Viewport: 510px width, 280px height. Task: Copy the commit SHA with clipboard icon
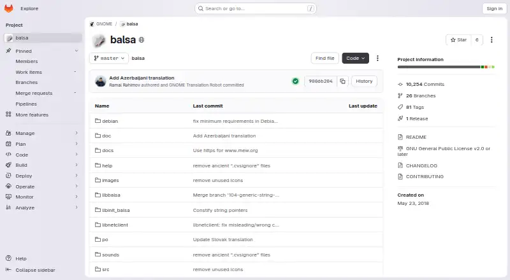[x=342, y=81]
